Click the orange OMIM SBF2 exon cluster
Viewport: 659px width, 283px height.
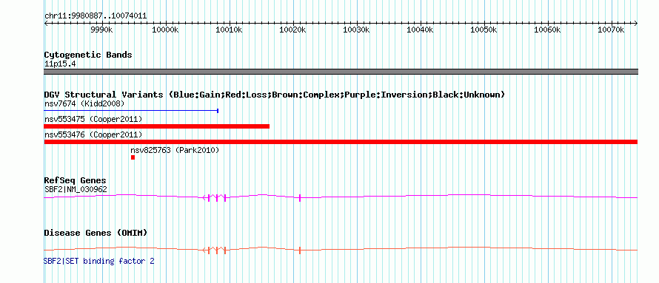coord(217,250)
